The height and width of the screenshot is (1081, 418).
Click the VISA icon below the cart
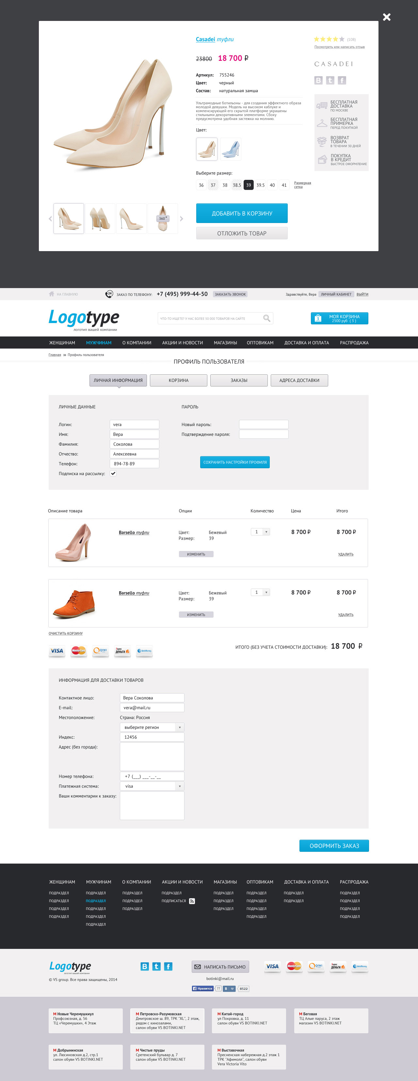[x=57, y=651]
